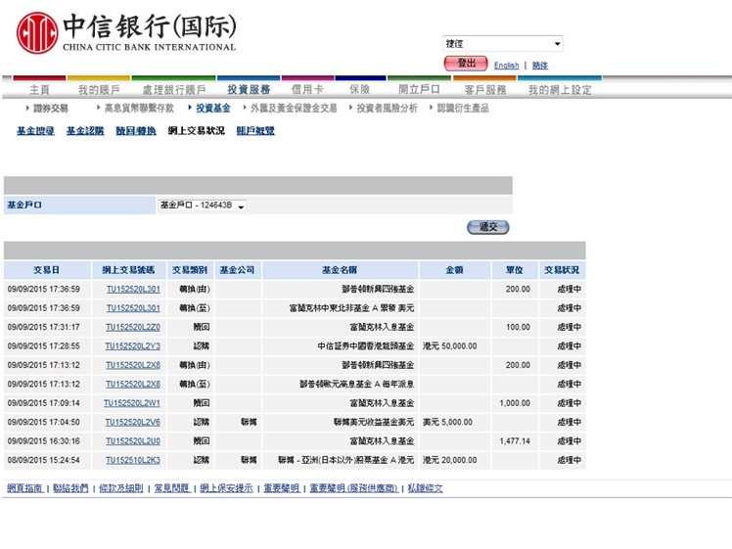Switch to simplified Chinese via 簡体 link
The height and width of the screenshot is (549, 732).
tap(540, 66)
